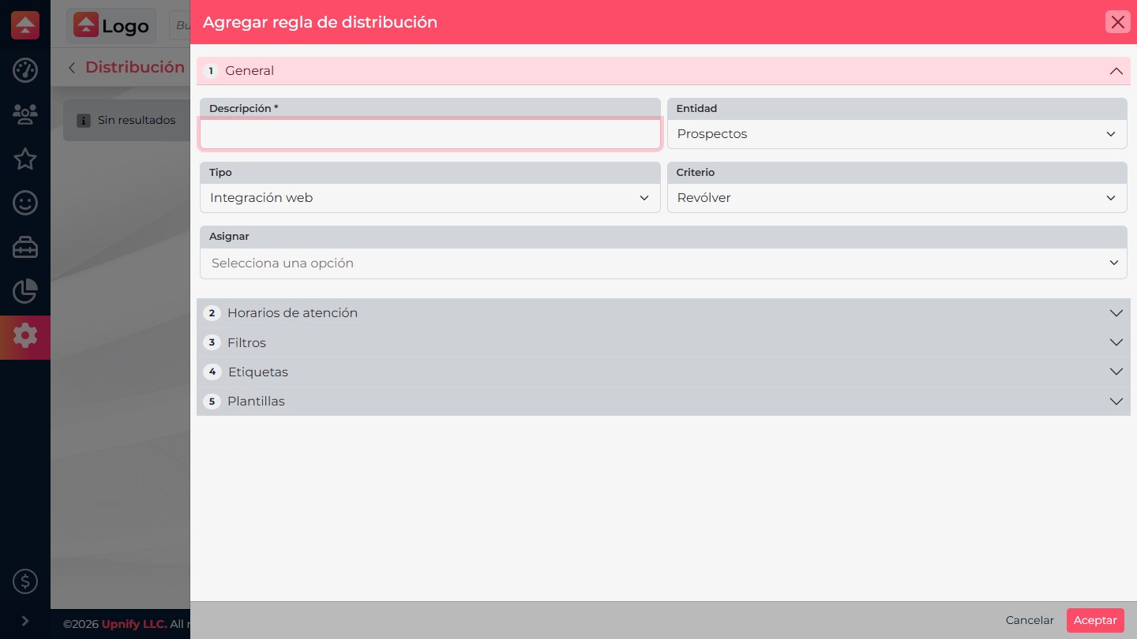Click the Cancelar button
The height and width of the screenshot is (639, 1137).
(1030, 621)
